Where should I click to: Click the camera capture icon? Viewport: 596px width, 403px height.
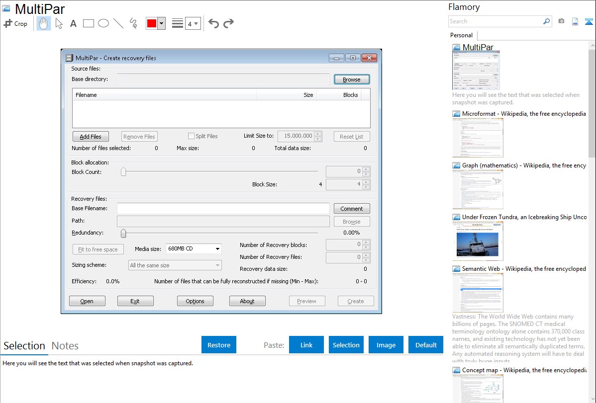[561, 21]
